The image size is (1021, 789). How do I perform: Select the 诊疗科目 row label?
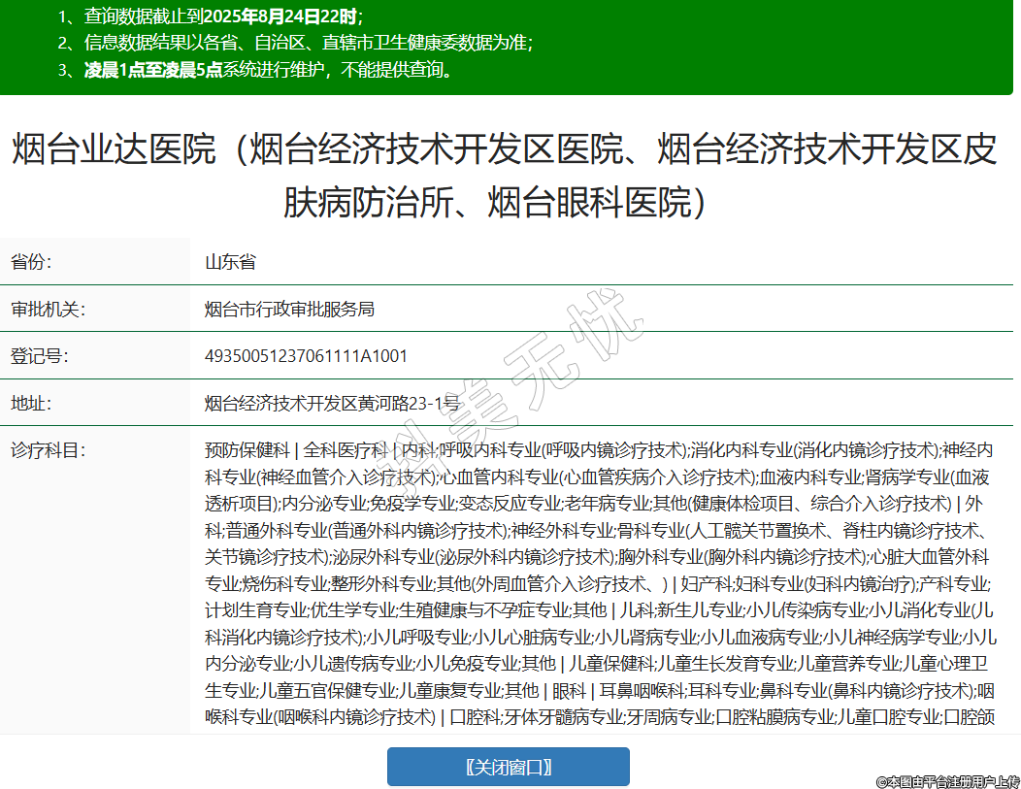(x=48, y=450)
